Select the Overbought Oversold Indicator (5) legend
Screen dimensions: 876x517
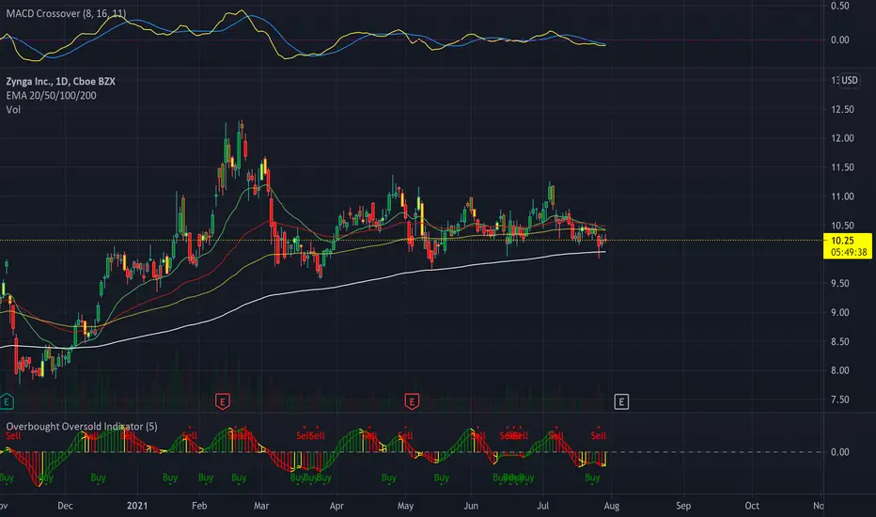click(x=82, y=427)
